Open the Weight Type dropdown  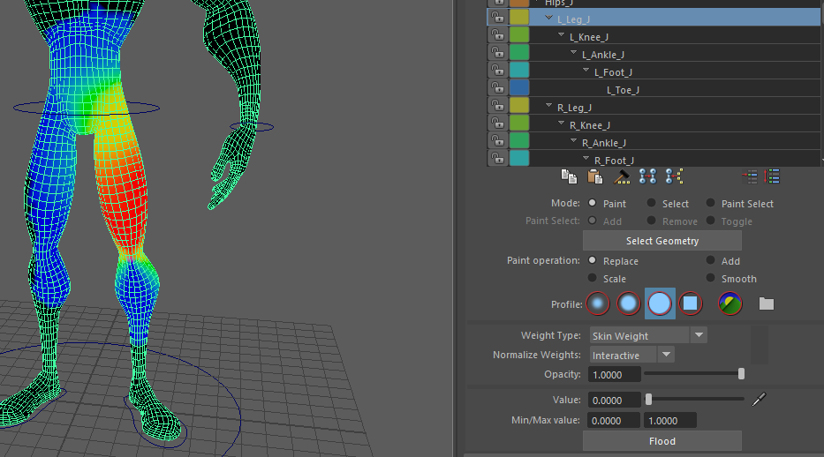pyautogui.click(x=699, y=335)
